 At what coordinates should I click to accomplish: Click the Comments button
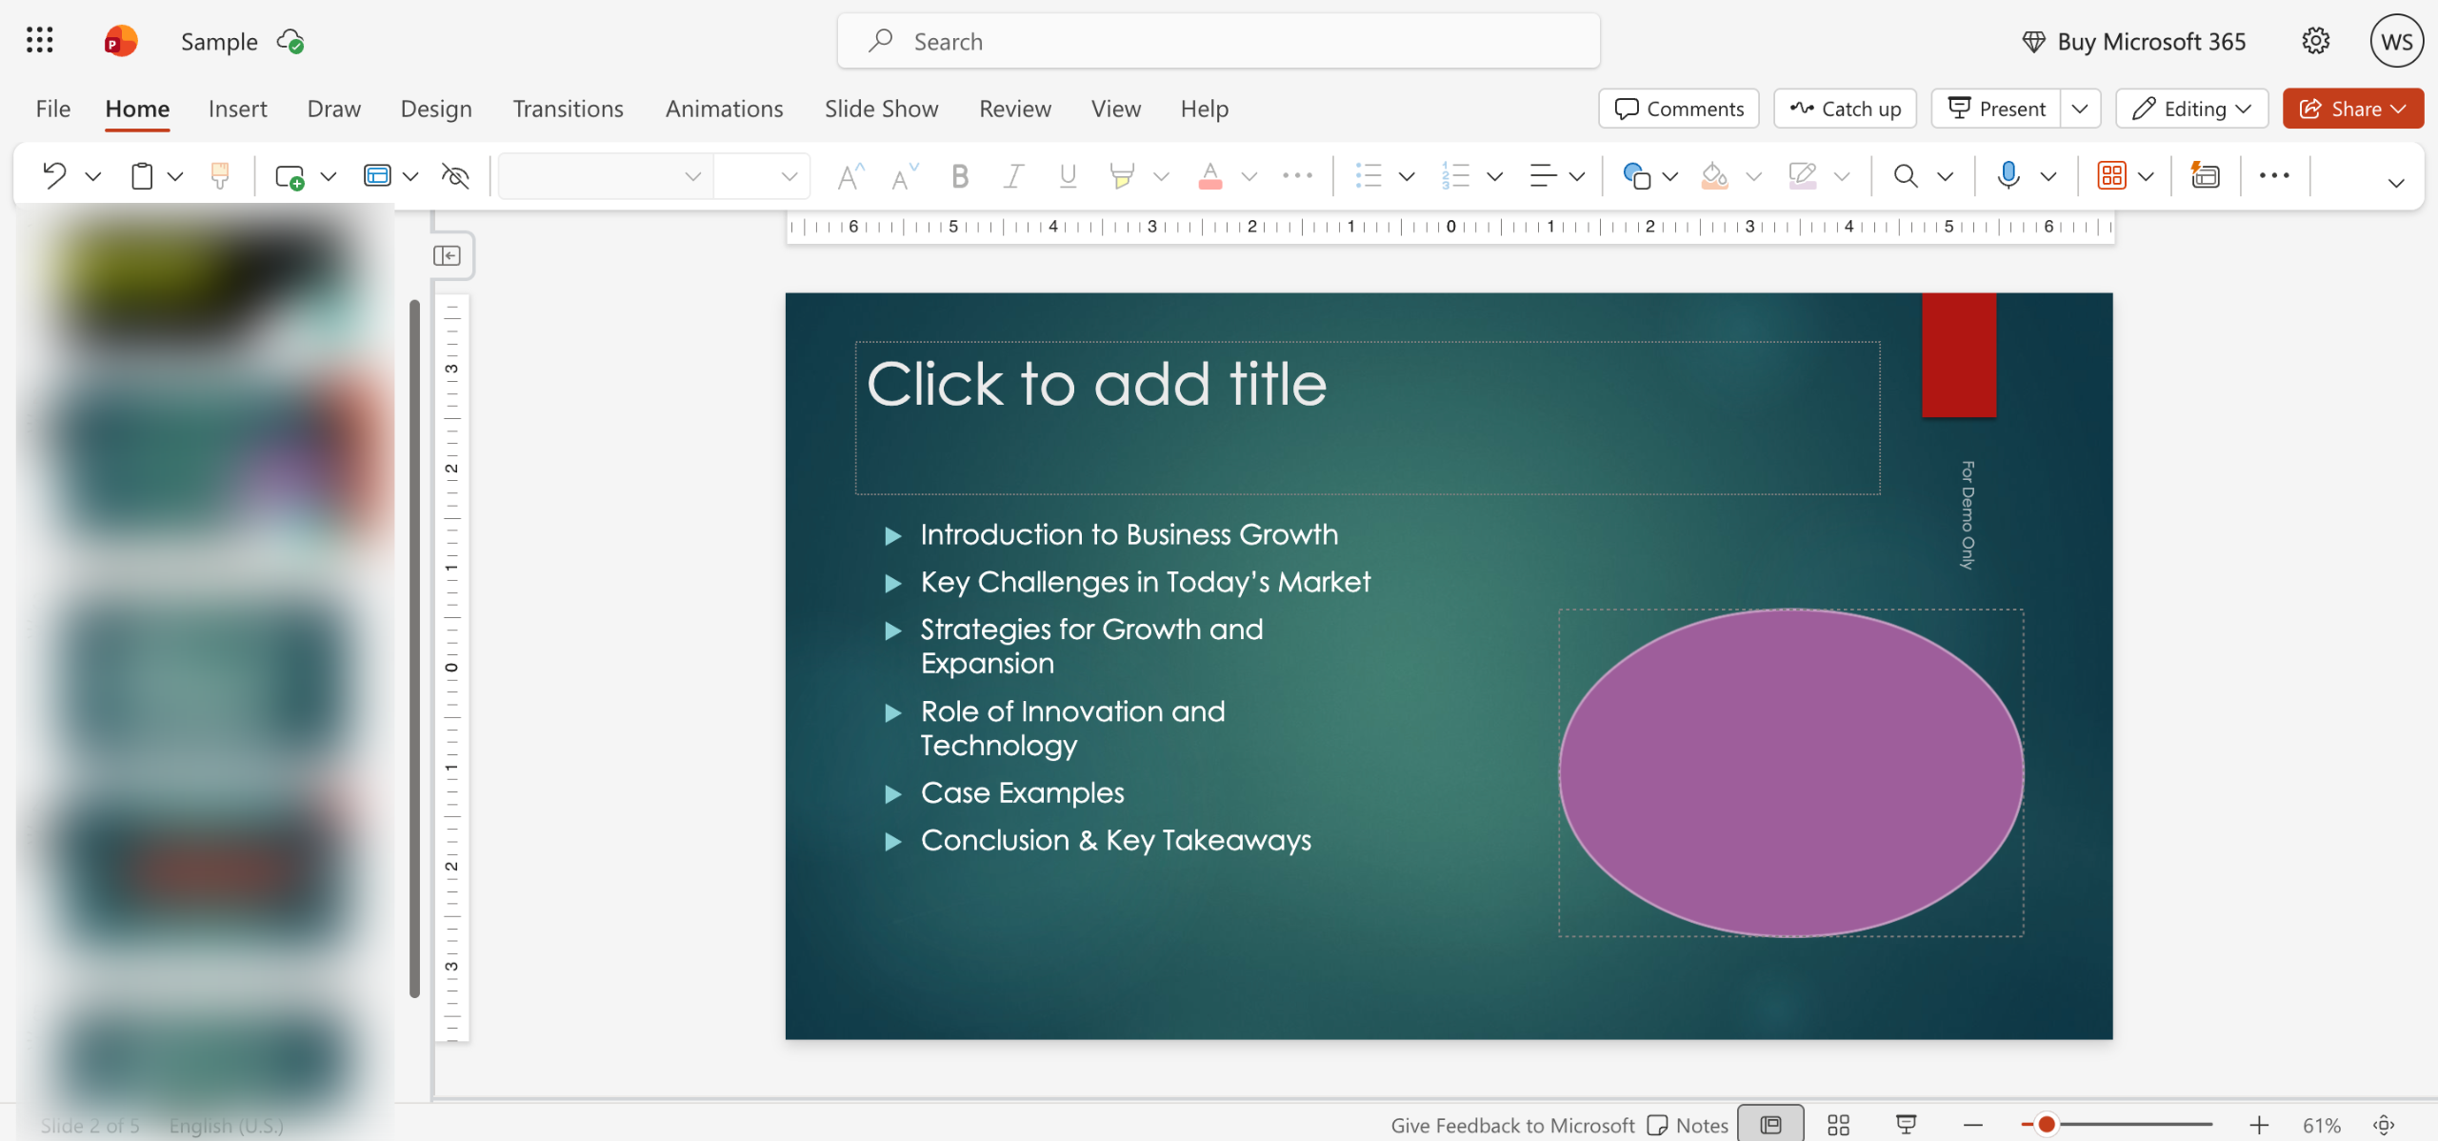coord(1679,109)
